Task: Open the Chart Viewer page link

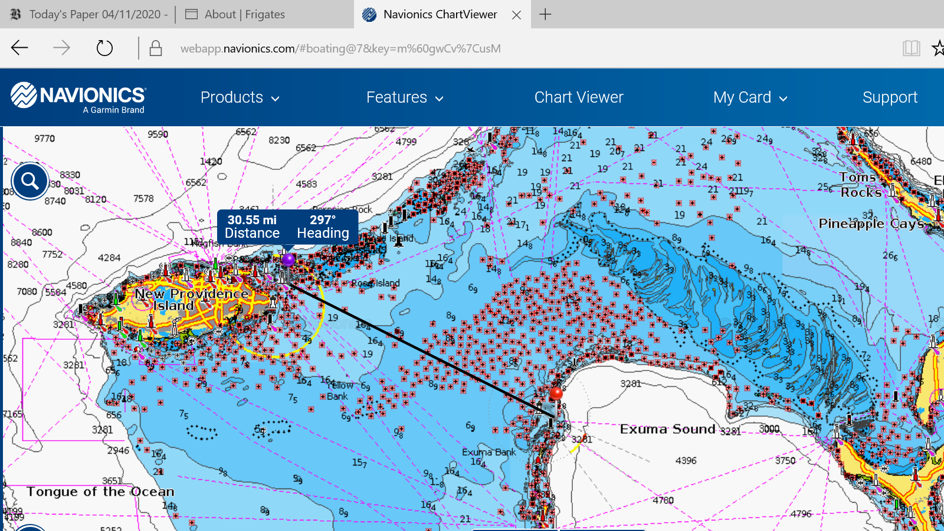Action: tap(579, 97)
